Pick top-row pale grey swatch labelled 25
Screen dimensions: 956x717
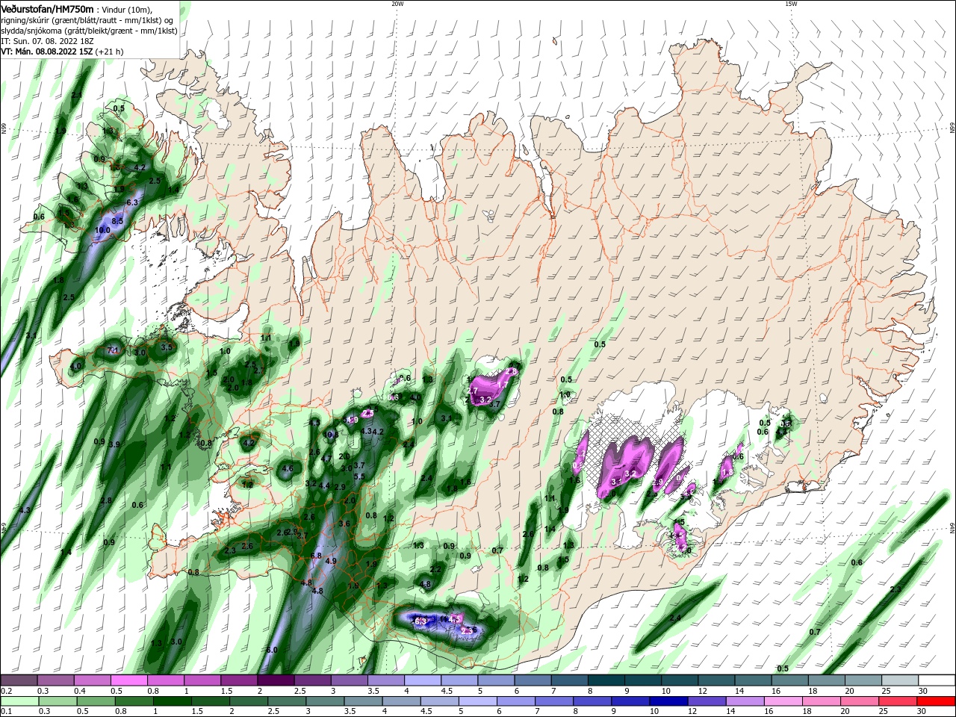point(898,680)
